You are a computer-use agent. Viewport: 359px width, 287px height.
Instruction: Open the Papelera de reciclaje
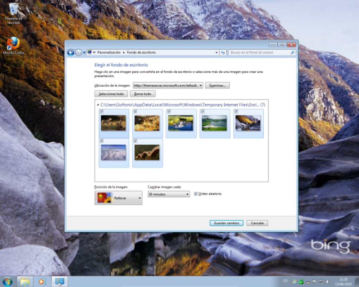pyautogui.click(x=13, y=9)
